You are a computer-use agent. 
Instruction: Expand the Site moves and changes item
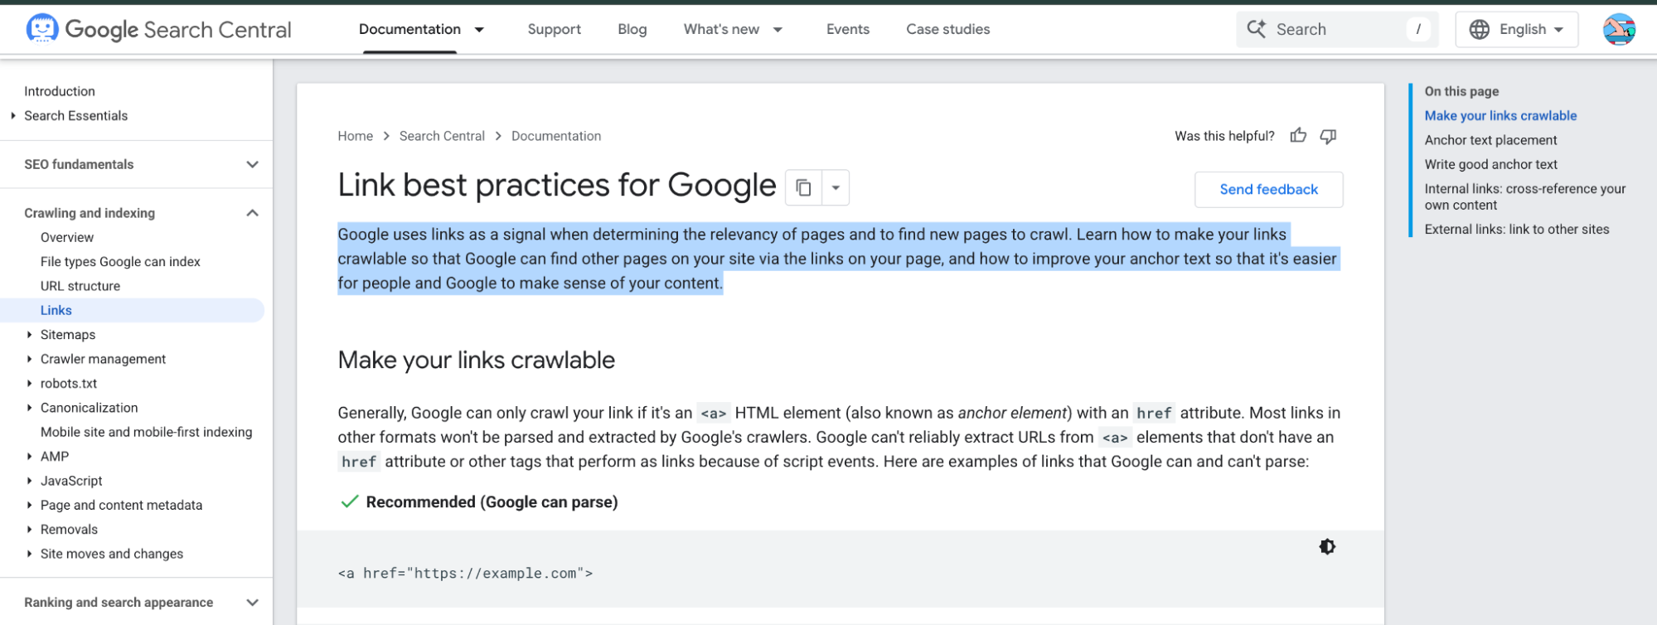tap(30, 554)
